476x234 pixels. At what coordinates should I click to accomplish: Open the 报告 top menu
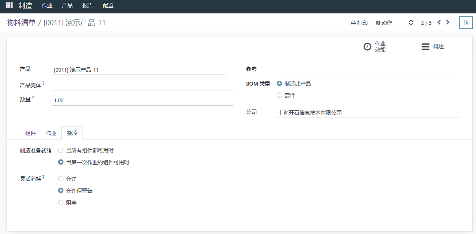point(88,5)
